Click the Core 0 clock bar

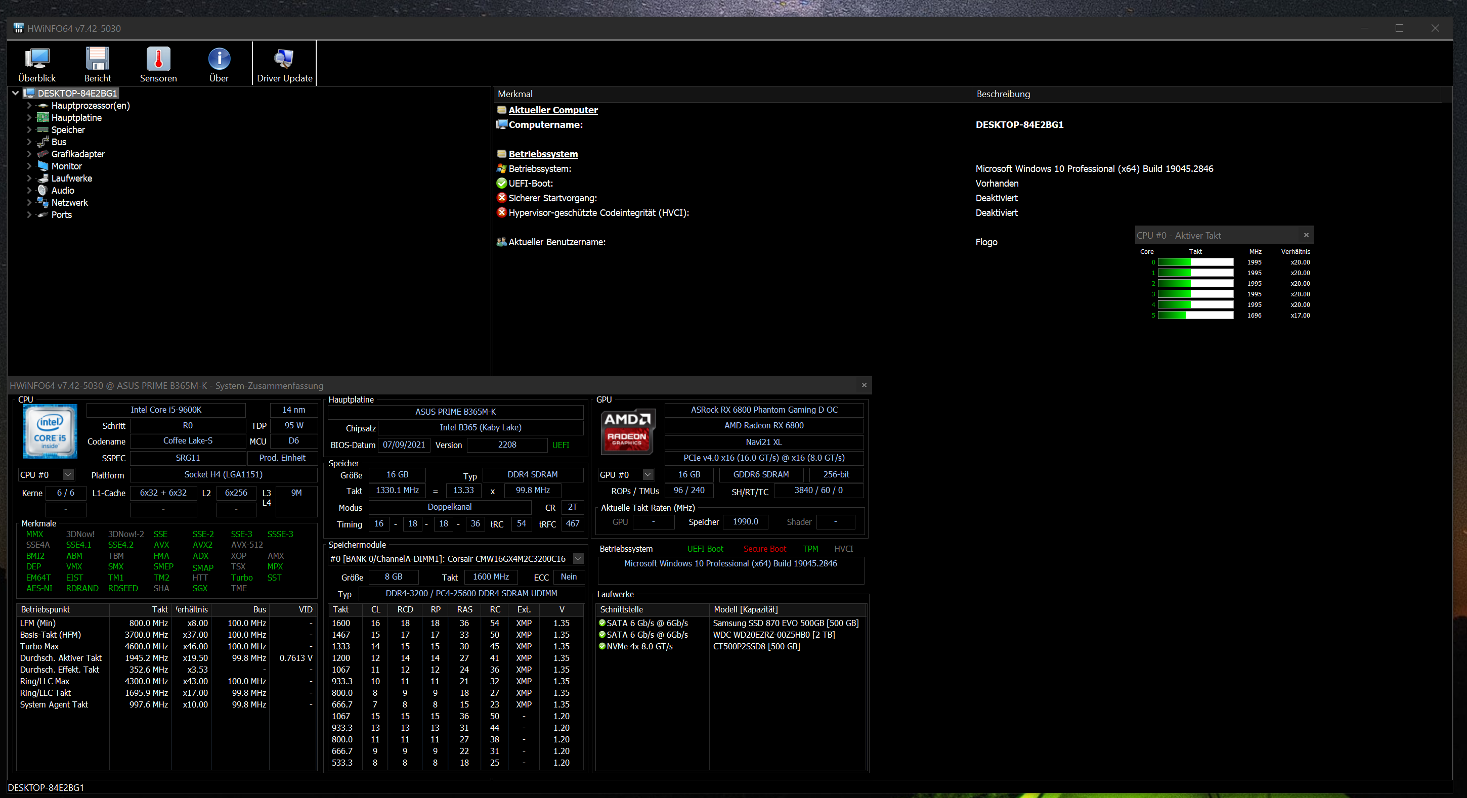(x=1195, y=262)
